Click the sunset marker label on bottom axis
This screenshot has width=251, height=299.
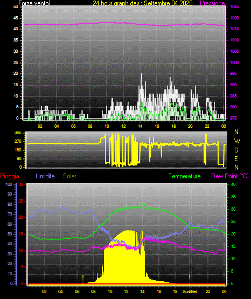tap(190, 291)
